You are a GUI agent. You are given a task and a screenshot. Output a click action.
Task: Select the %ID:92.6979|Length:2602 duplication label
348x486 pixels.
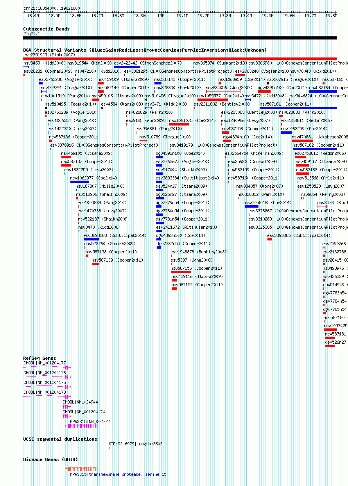coord(135,444)
